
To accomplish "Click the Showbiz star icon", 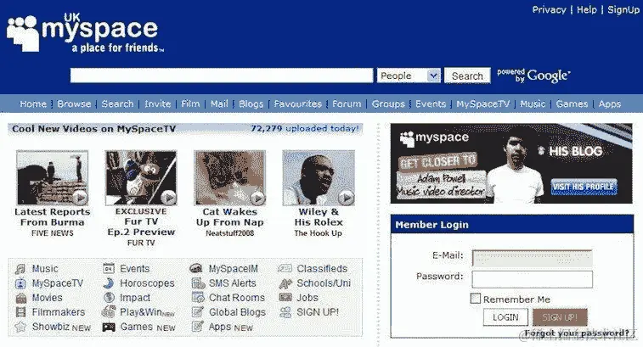I will (x=20, y=327).
